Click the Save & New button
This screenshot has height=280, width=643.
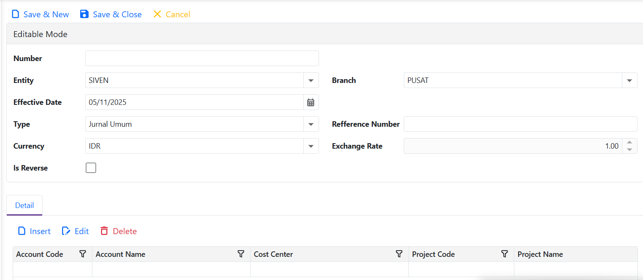(40, 14)
